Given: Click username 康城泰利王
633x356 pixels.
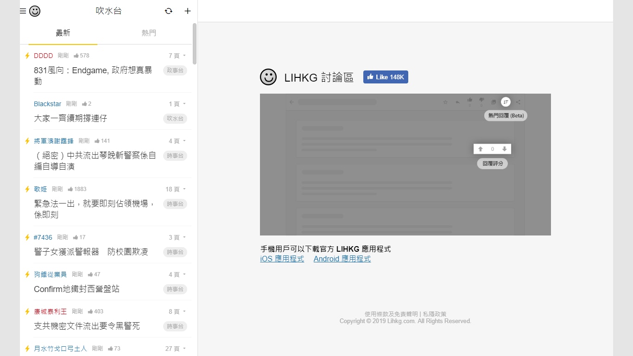Looking at the screenshot, I should coord(51,311).
